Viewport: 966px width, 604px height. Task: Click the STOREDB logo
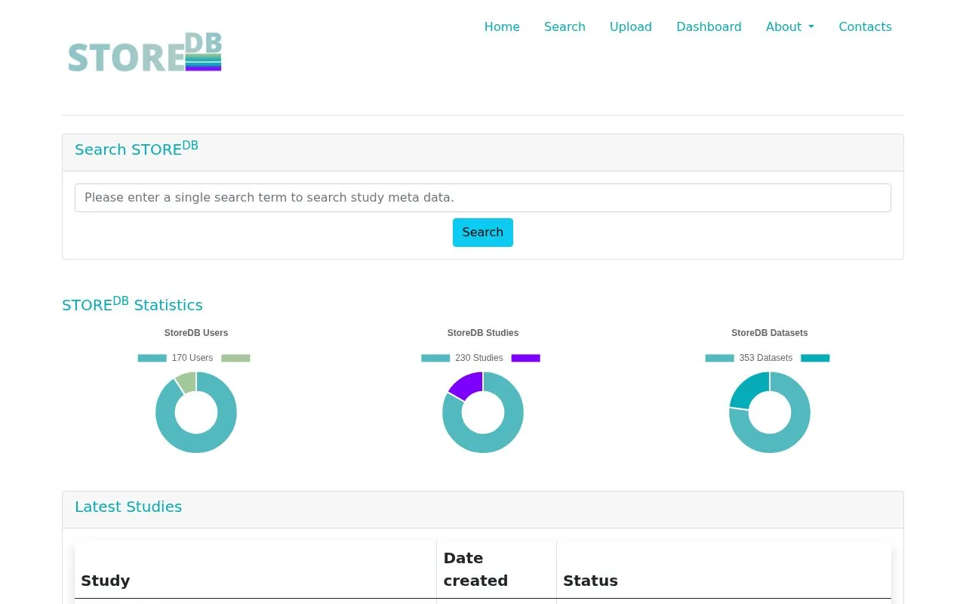coord(144,52)
